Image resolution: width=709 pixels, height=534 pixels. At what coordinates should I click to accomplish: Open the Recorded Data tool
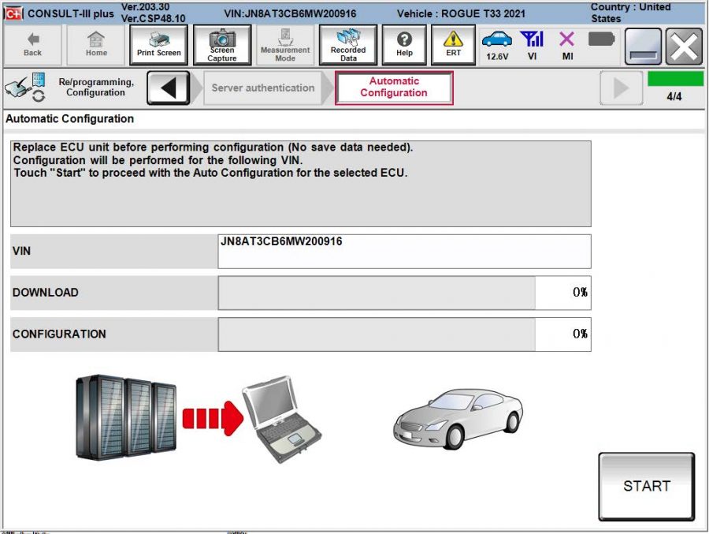coord(348,45)
